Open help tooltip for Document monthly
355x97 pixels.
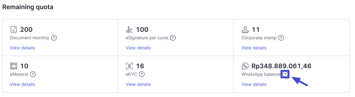[54, 38]
